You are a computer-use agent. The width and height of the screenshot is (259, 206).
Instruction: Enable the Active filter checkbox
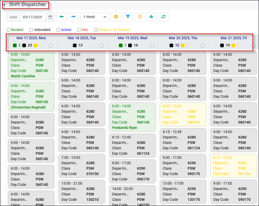(x=58, y=30)
